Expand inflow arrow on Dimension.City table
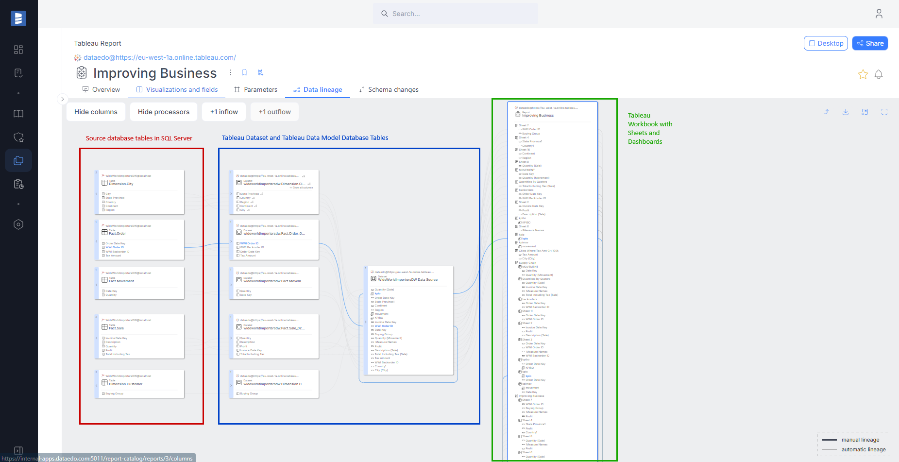Screen dimensions: 899x462 (x=96, y=193)
